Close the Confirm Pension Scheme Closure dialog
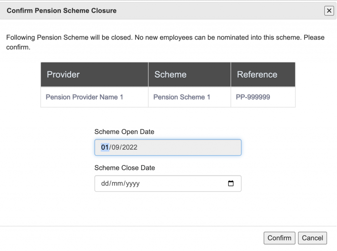 tap(329, 11)
